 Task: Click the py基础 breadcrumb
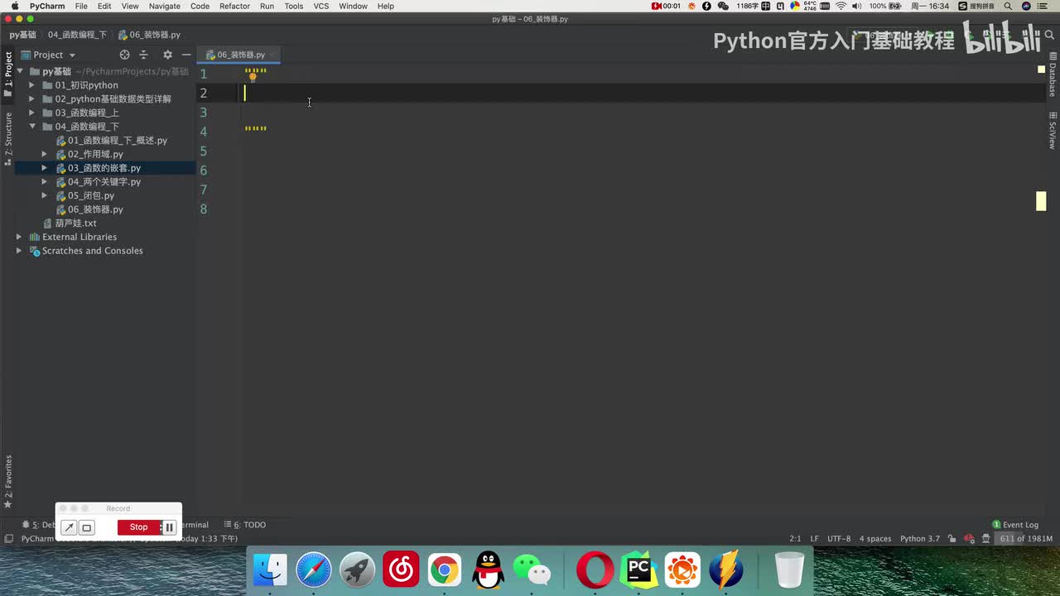coord(22,35)
